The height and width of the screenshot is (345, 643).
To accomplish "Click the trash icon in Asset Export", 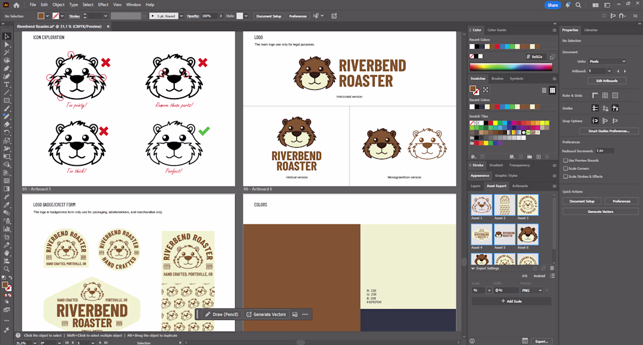I will 552,268.
